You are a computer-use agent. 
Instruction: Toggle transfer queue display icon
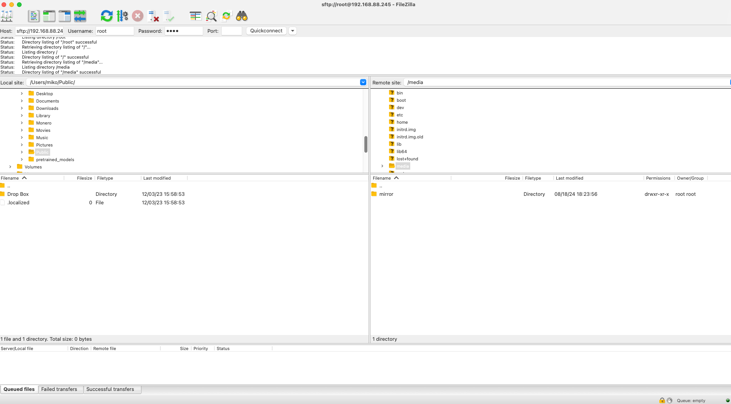click(80, 16)
